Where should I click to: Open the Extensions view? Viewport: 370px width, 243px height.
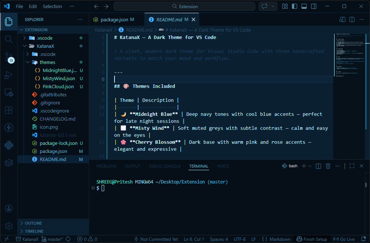point(9,110)
